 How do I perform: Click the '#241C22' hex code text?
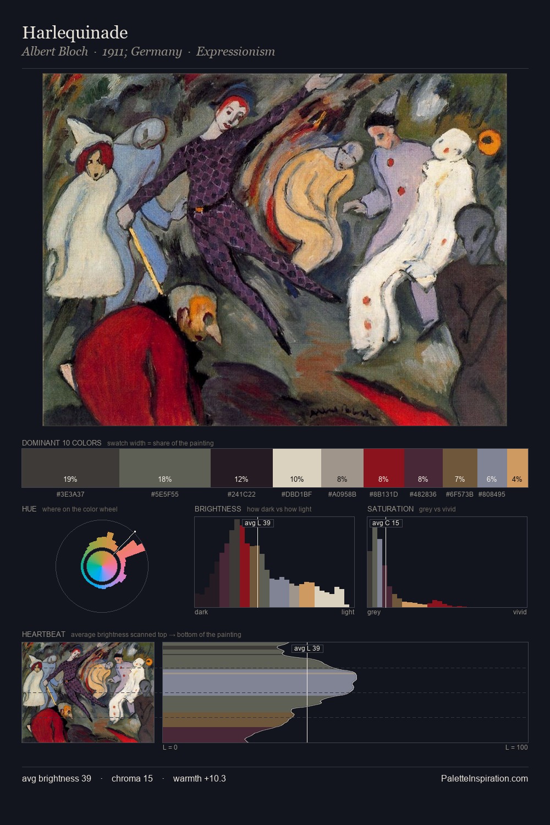[241, 494]
